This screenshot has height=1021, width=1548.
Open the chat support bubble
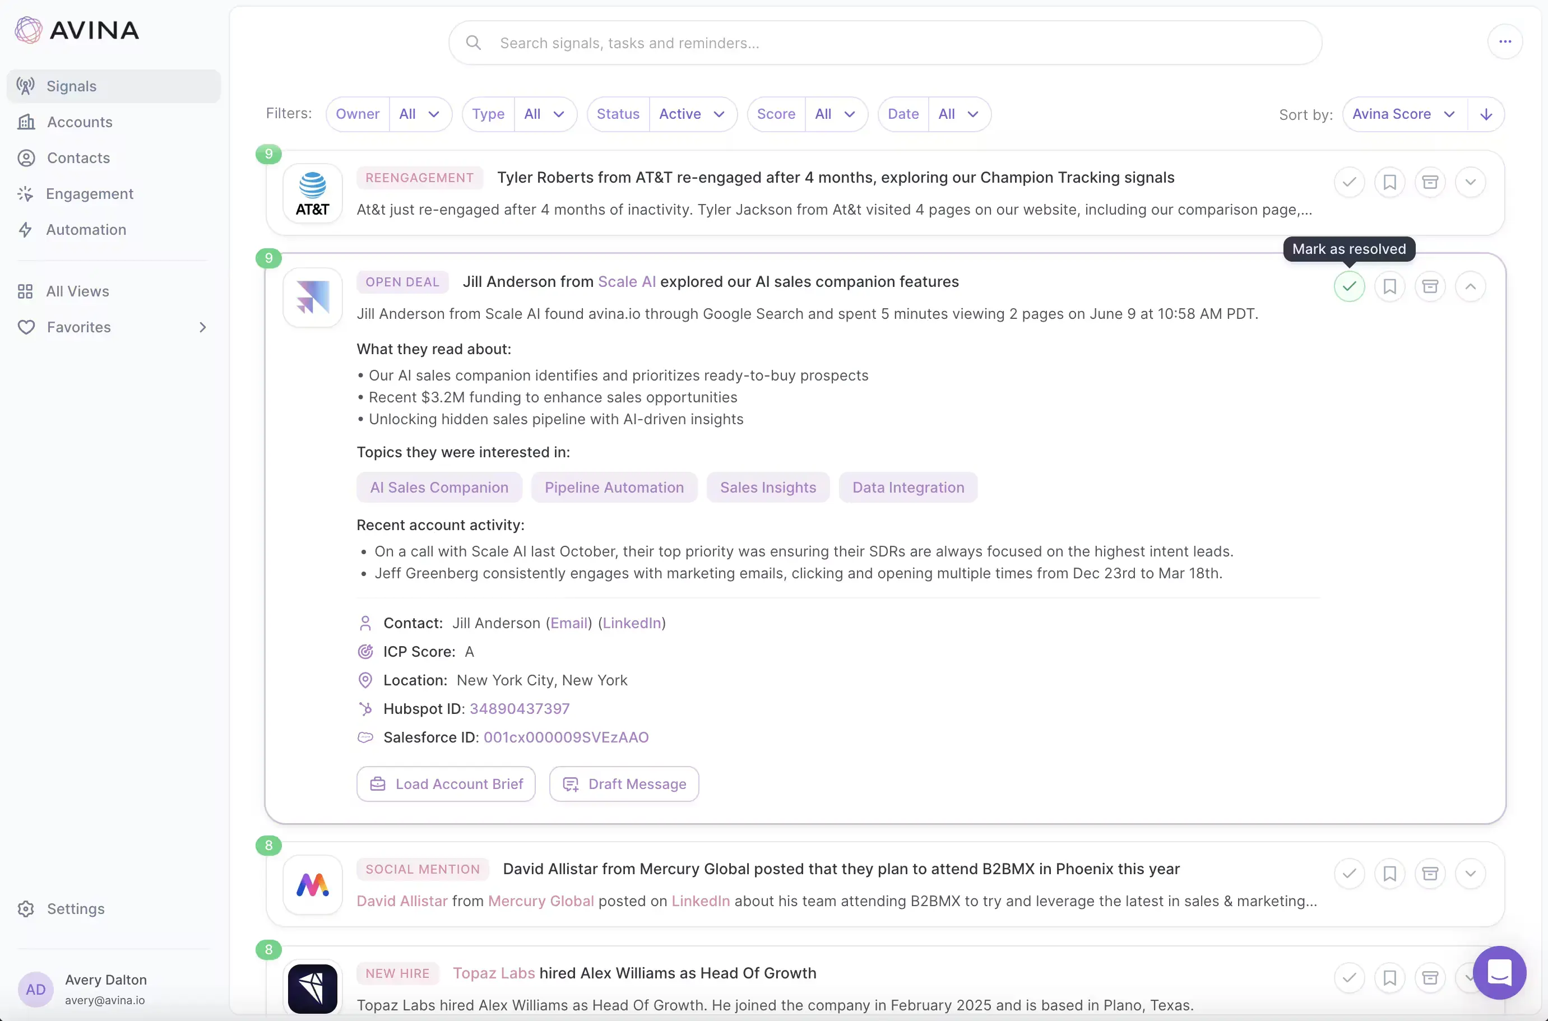[1499, 972]
